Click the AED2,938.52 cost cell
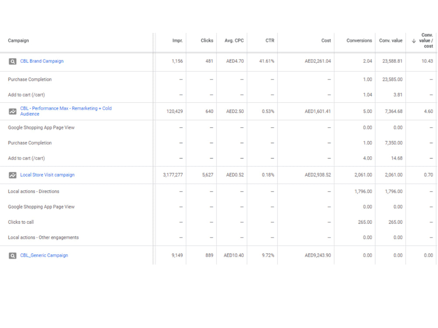The image size is (438, 328). click(318, 175)
